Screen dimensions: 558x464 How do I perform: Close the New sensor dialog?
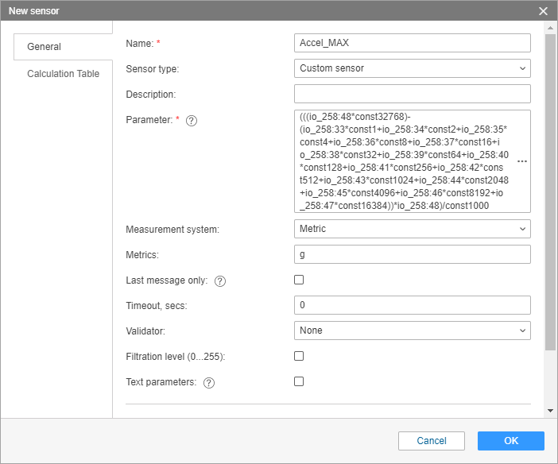[544, 11]
